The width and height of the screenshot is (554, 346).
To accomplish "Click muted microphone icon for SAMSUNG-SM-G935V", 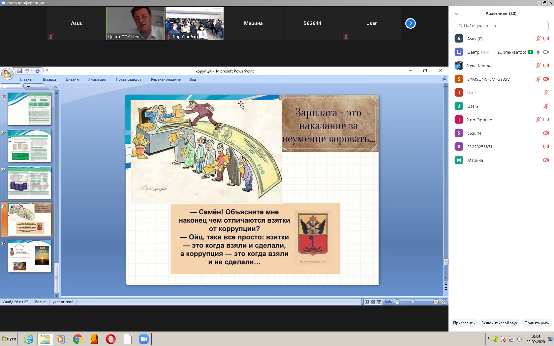I will click(538, 79).
